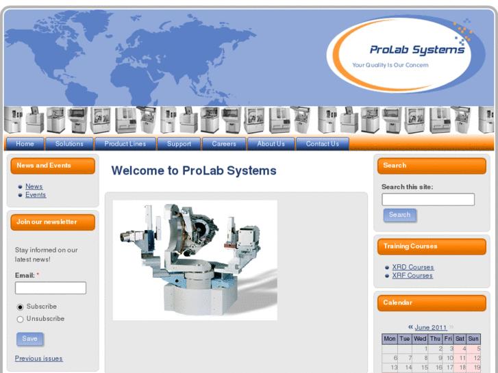Go to previous month in calendar

(410, 326)
